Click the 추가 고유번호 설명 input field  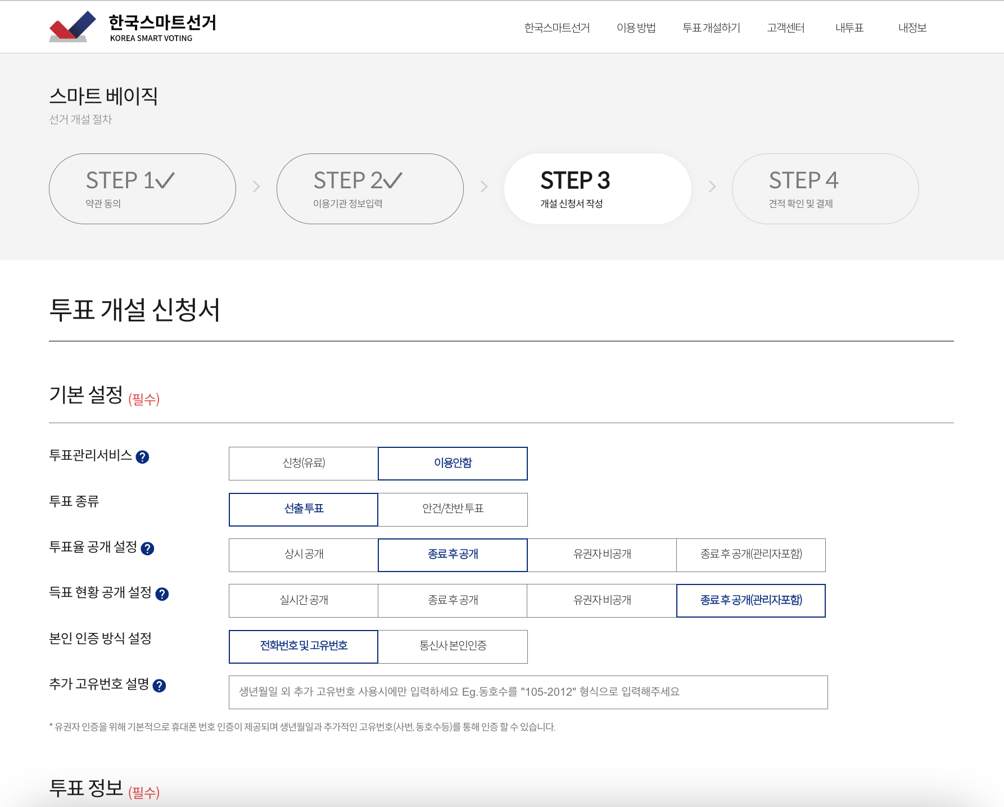528,692
